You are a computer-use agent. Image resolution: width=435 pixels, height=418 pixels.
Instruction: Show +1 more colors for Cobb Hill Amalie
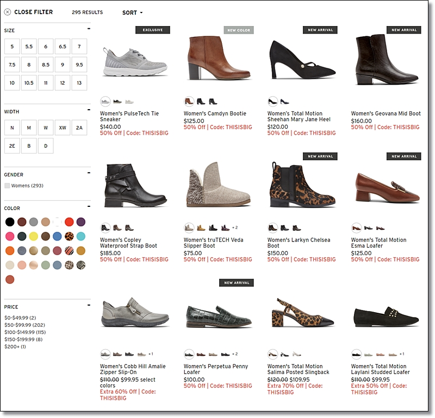pyautogui.click(x=151, y=354)
